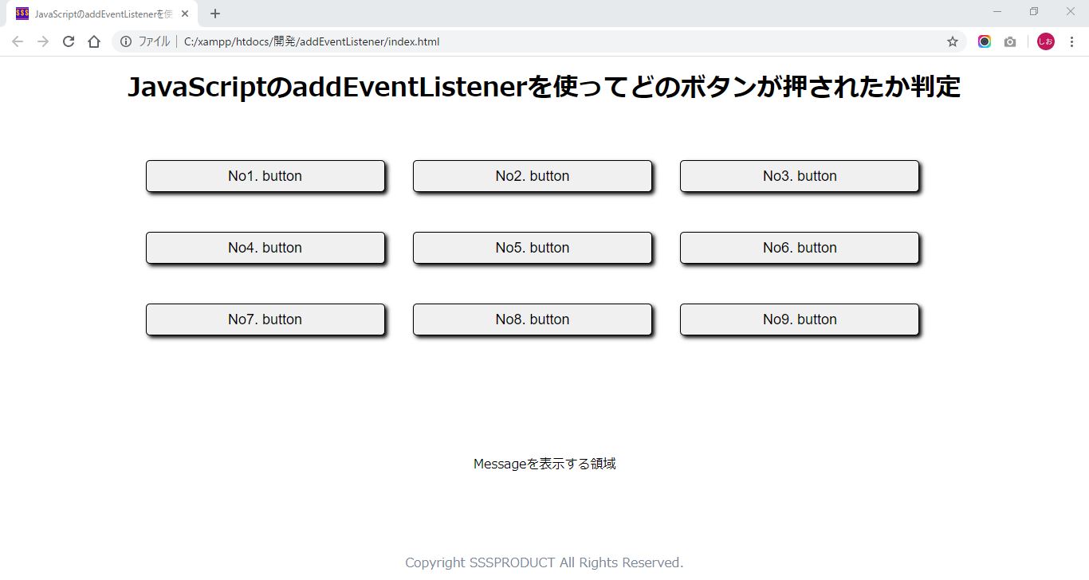Click the Messageを表示する領域 text
The image size is (1089, 580).
coord(544,464)
